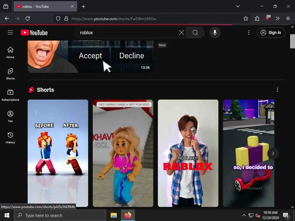Open Firefox View icon in the tab bar

click(6, 6)
